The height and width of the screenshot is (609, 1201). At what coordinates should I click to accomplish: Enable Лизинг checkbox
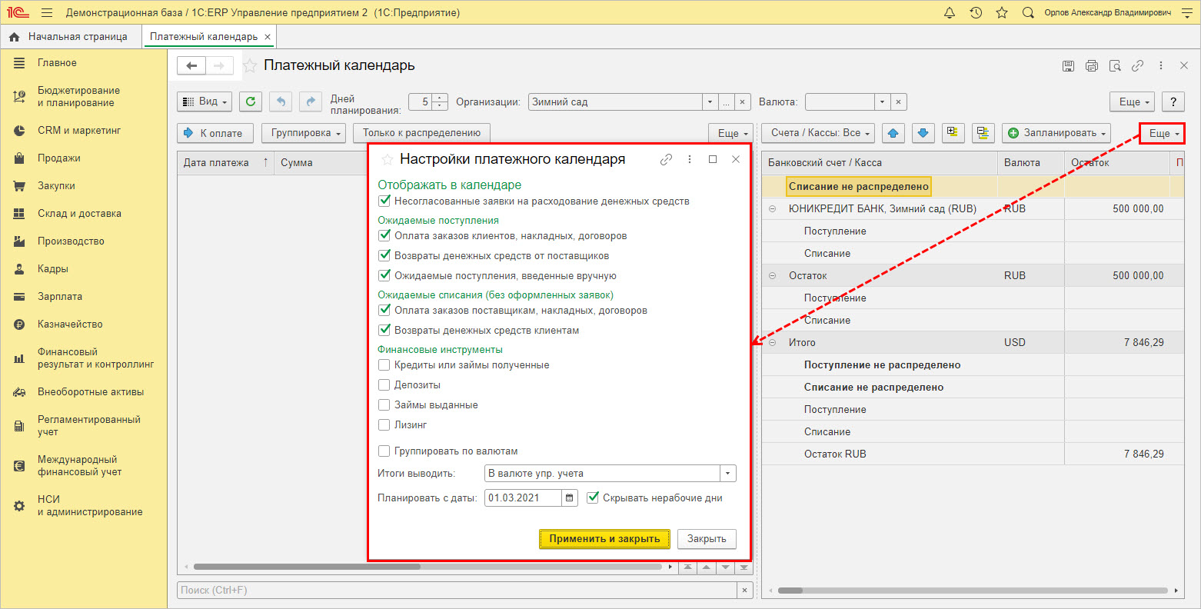(384, 424)
